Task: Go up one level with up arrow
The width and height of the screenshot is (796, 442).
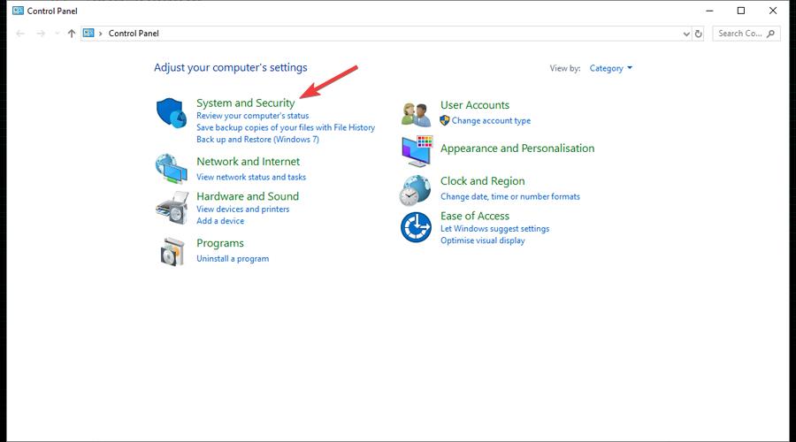Action: click(71, 34)
